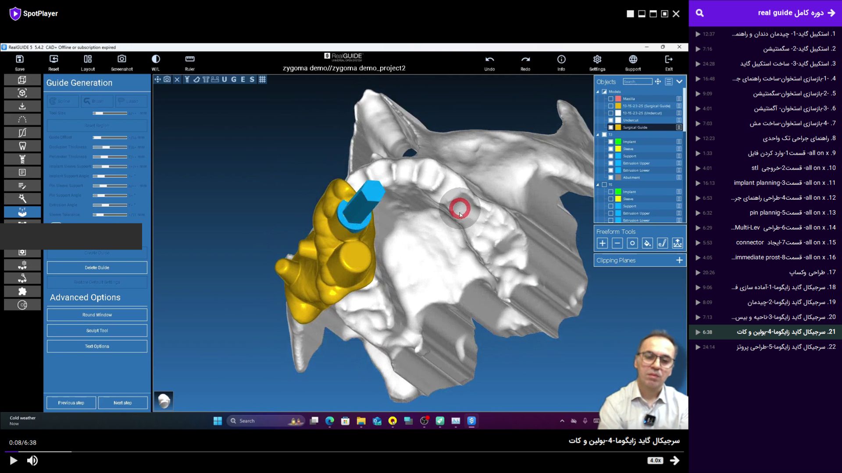Open options menu for Maxilla row
842x473 pixels.
[x=679, y=99]
